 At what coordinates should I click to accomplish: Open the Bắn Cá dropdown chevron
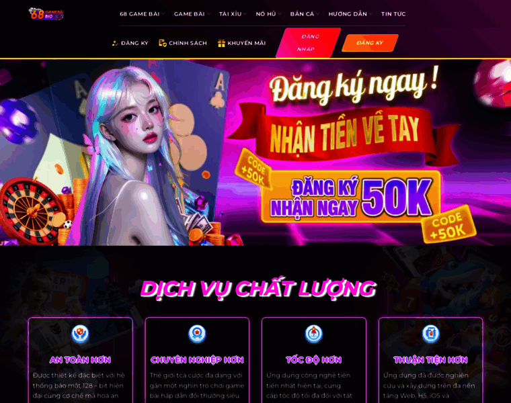point(318,14)
